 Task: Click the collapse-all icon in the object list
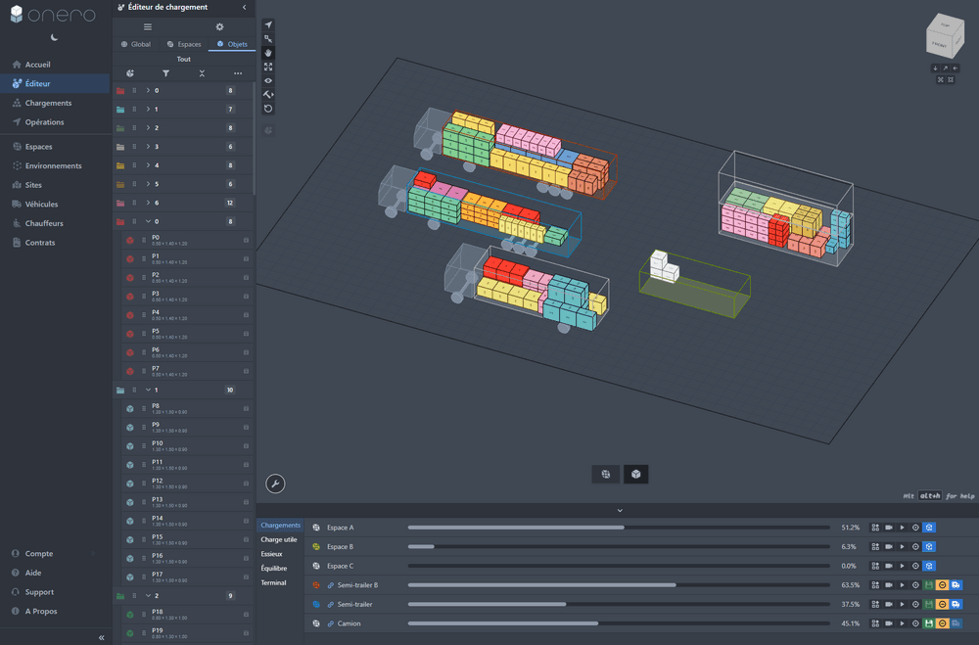coord(203,73)
